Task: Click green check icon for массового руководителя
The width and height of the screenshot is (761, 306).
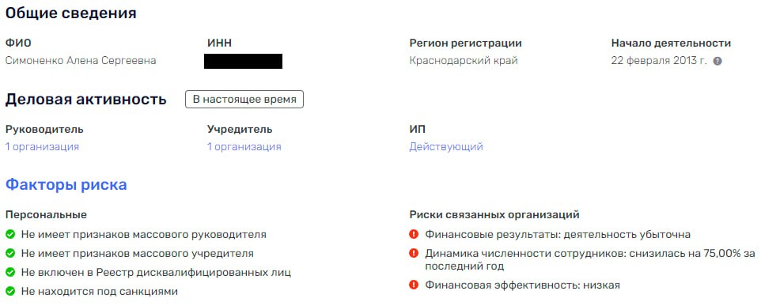Action: point(9,235)
